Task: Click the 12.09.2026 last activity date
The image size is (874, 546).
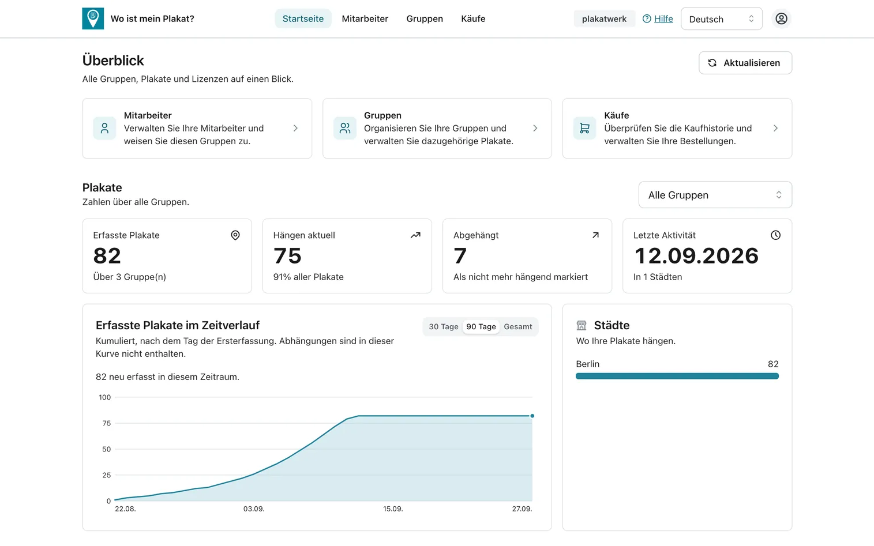Action: click(696, 256)
